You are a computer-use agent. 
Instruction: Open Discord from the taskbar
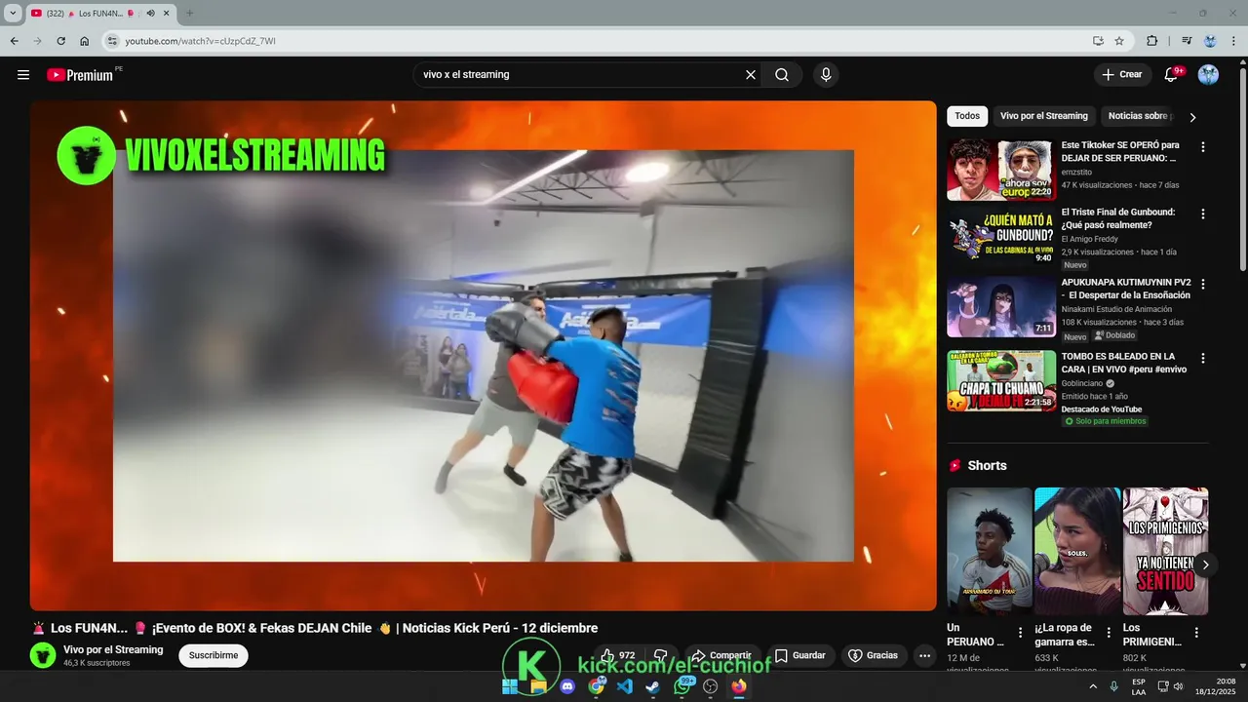point(567,686)
